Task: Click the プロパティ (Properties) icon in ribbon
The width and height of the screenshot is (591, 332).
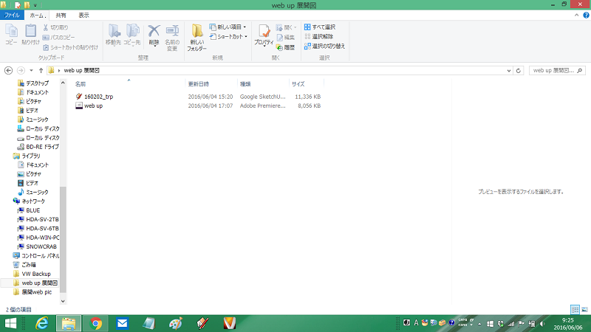Action: tap(264, 35)
